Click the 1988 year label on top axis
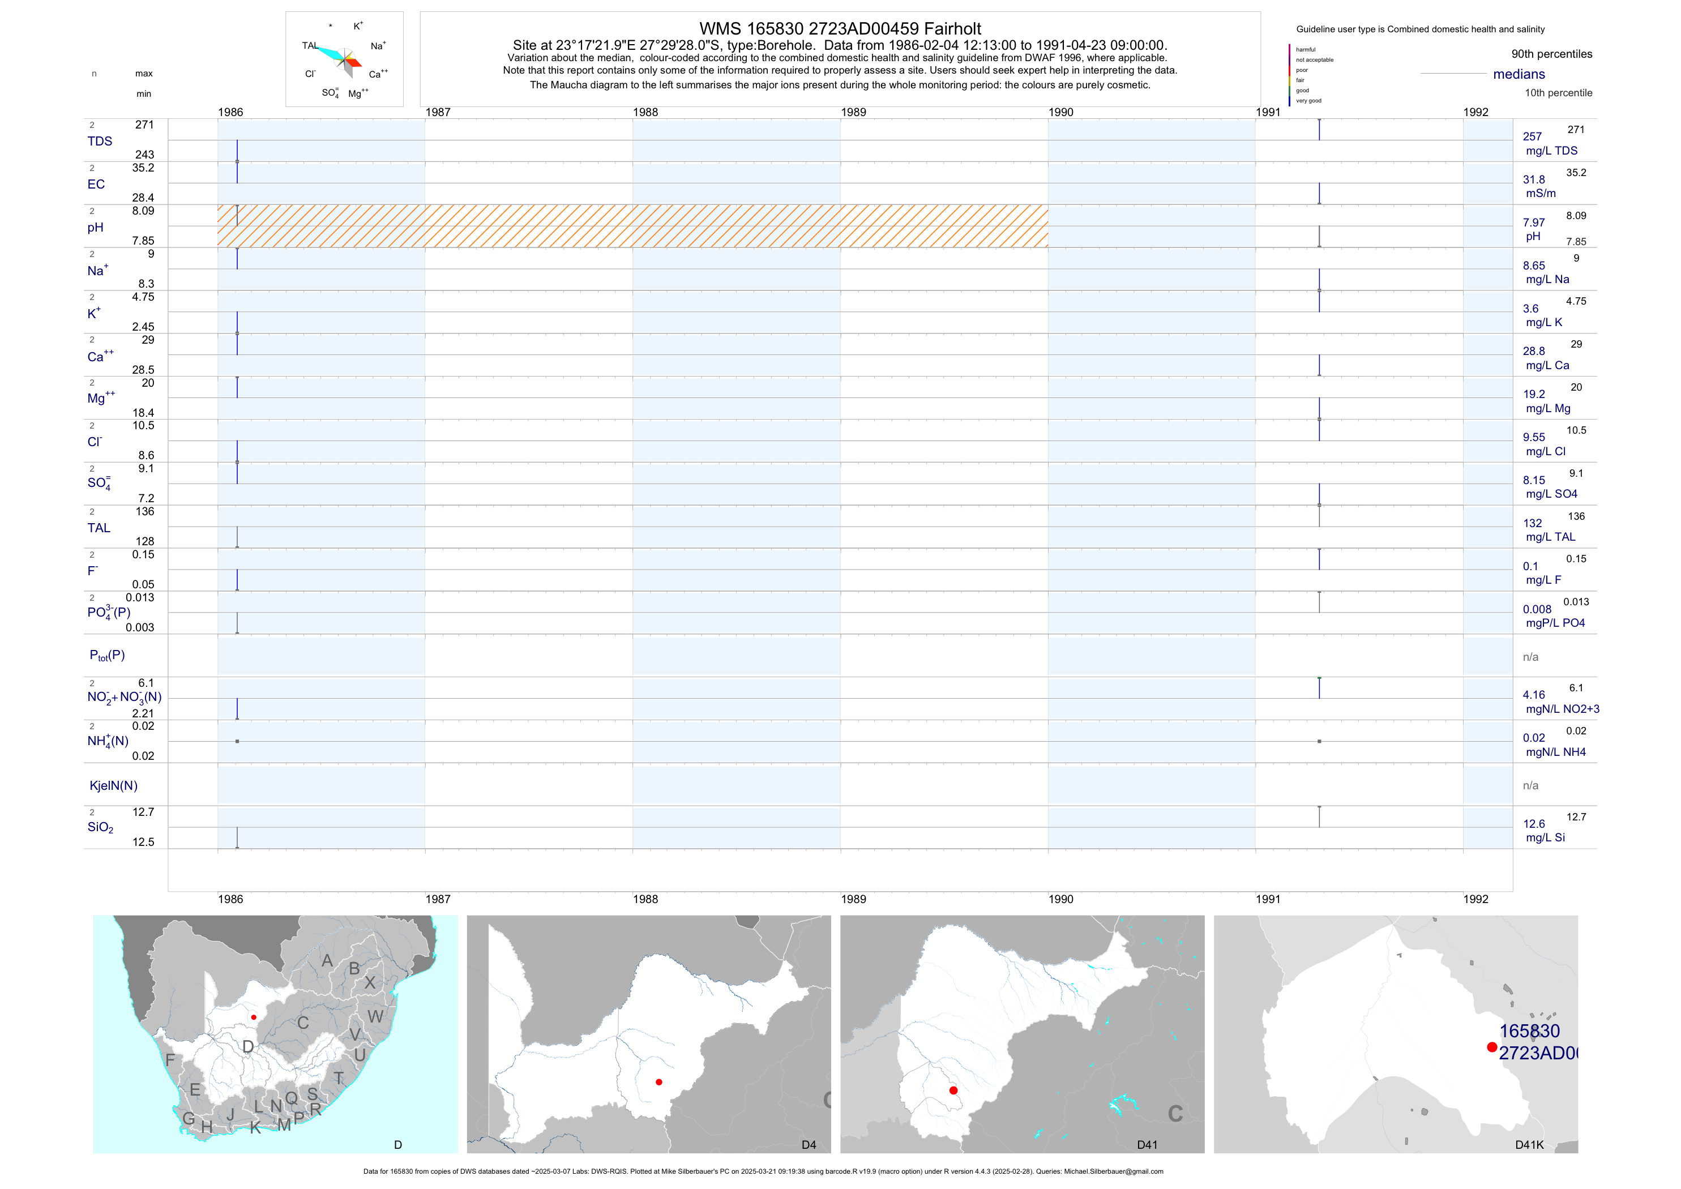This screenshot has height=1189, width=1681. [645, 112]
